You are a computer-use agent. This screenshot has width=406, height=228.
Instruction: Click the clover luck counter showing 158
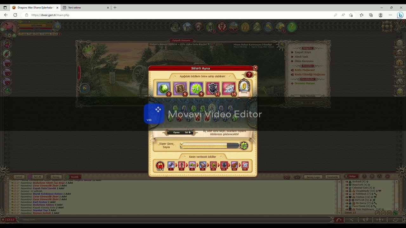pos(244,146)
